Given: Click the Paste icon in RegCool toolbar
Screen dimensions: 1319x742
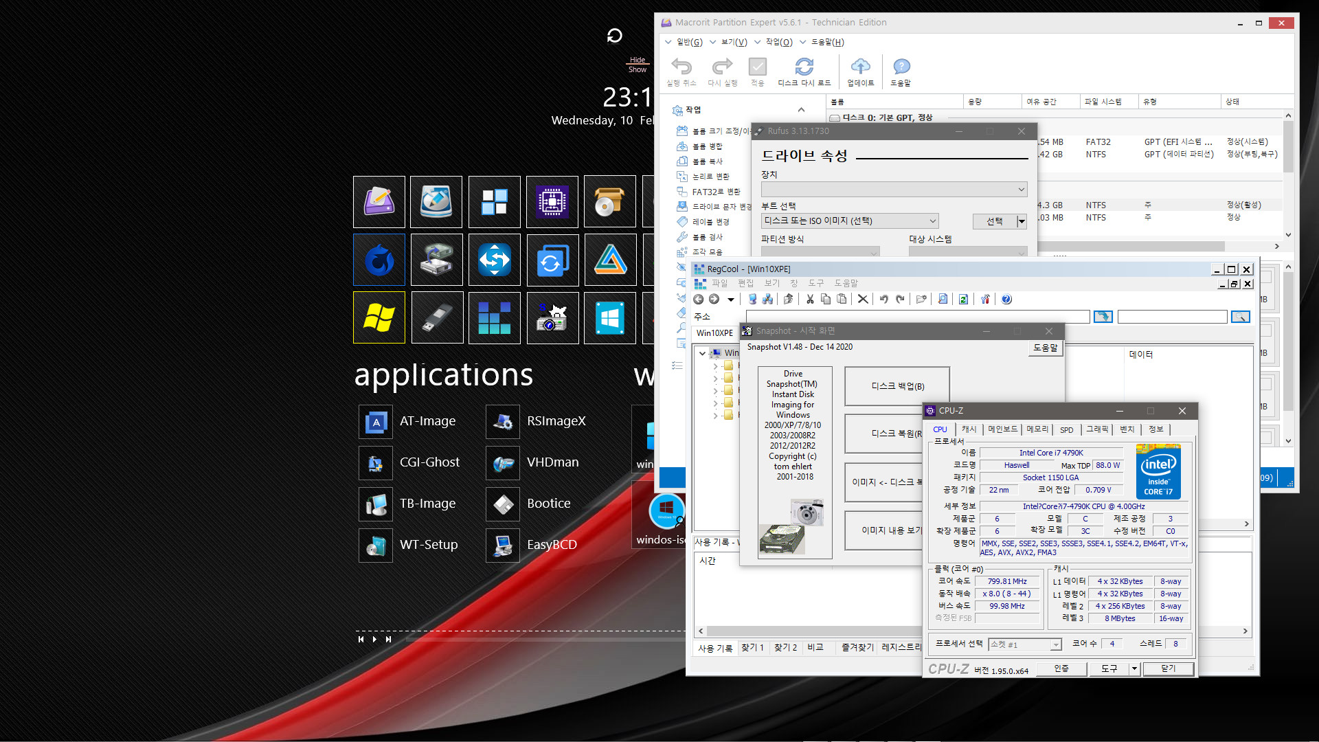Looking at the screenshot, I should tap(842, 299).
